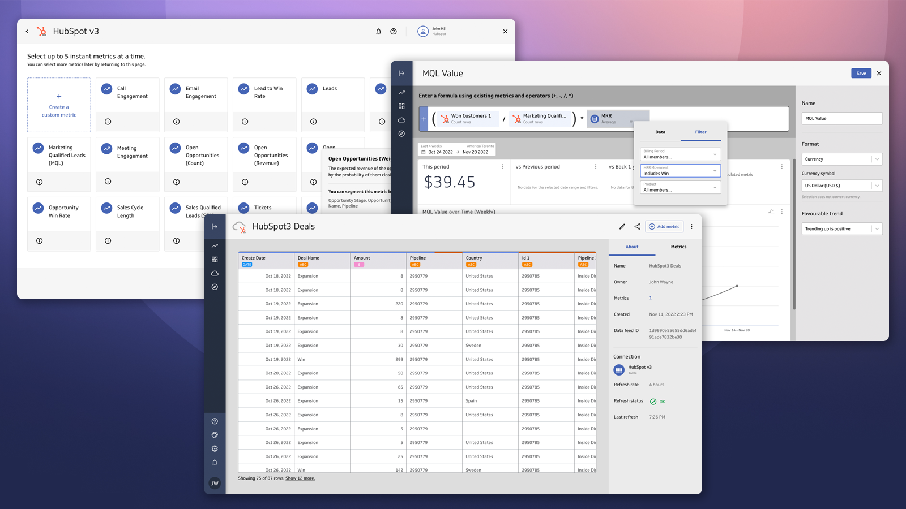The image size is (906, 509).
Task: Click the 'Show 12 more' link
Action: tap(300, 478)
